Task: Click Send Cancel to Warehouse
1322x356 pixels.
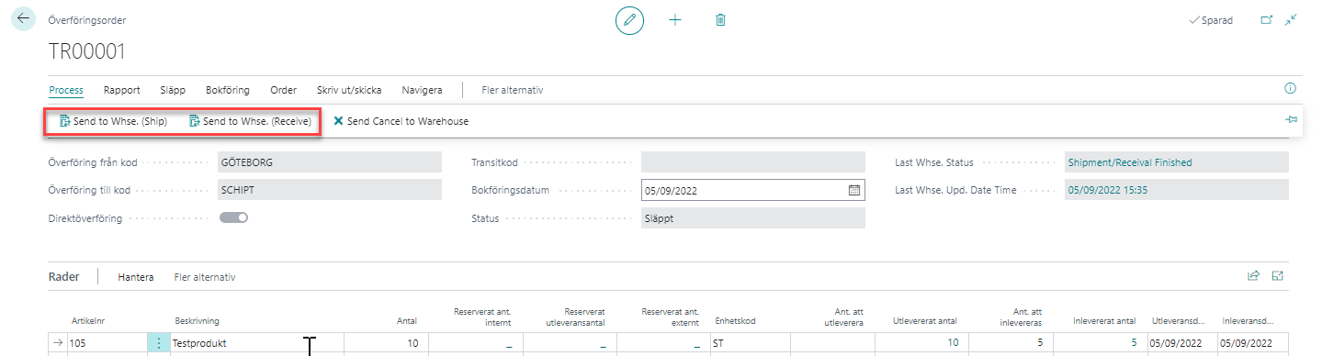Action: point(401,121)
